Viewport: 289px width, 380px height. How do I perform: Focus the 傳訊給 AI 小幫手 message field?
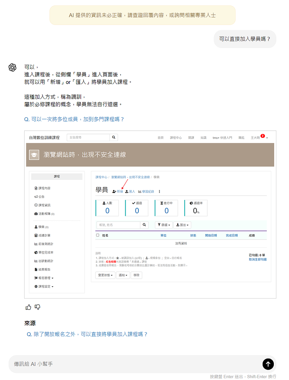click(134, 364)
